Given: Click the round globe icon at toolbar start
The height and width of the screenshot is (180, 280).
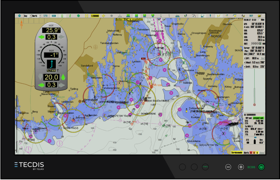Looking at the screenshot, I should pos(19,16).
